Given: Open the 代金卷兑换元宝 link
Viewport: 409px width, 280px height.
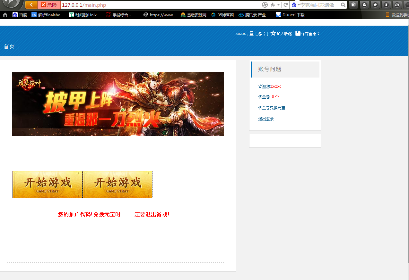Looking at the screenshot, I should (x=272, y=108).
